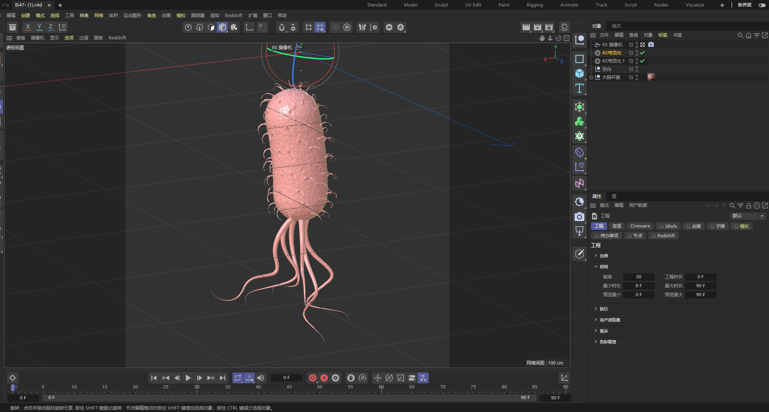The height and width of the screenshot is (412, 769).
Task: Click the Object Manager home icon
Action: coord(748,35)
